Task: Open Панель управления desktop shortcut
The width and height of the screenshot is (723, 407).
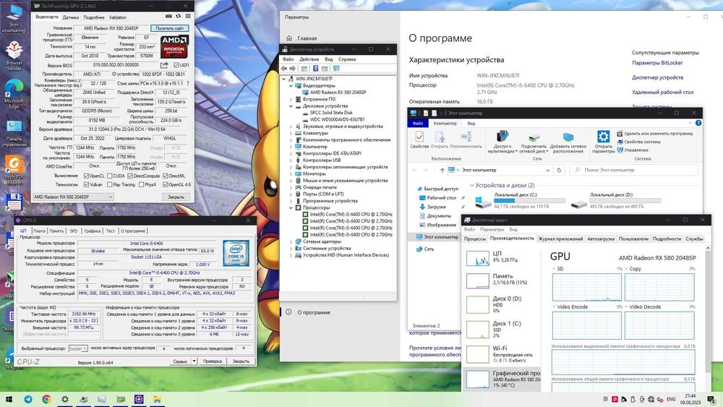Action: point(14,133)
